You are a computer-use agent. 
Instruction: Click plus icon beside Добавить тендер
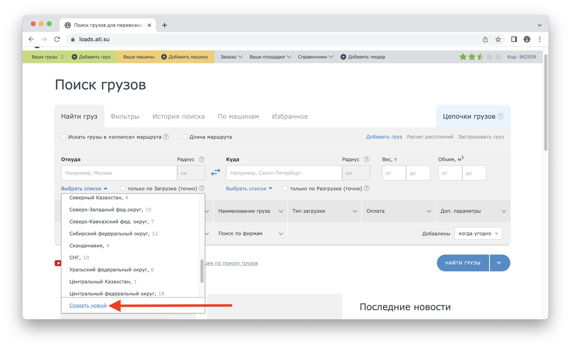[x=343, y=57]
